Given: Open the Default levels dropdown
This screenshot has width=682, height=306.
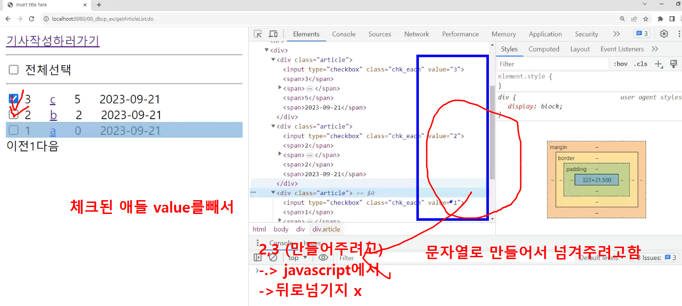Looking at the screenshot, I should pos(601,258).
